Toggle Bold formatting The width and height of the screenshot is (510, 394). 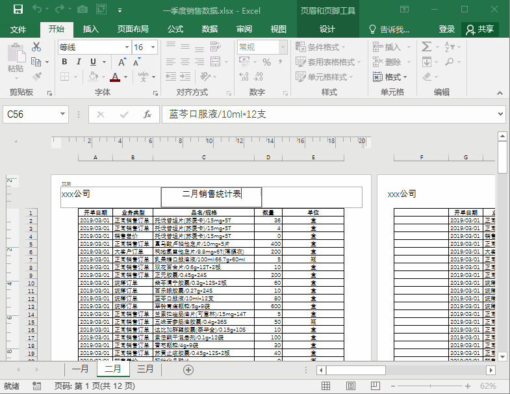click(x=64, y=62)
